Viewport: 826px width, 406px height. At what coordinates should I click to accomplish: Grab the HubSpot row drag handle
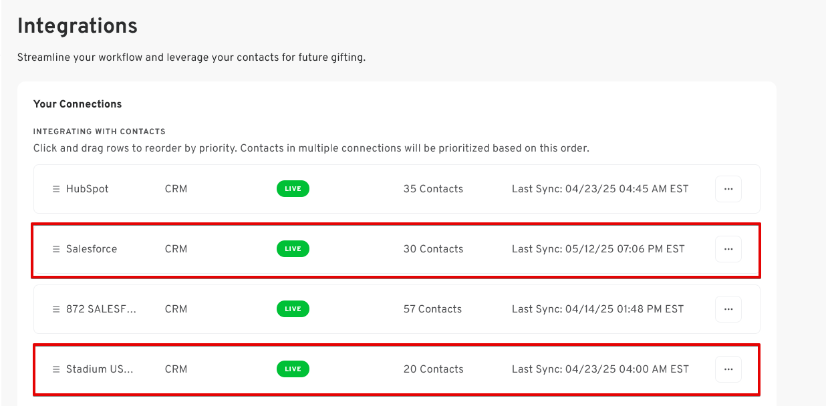(56, 189)
